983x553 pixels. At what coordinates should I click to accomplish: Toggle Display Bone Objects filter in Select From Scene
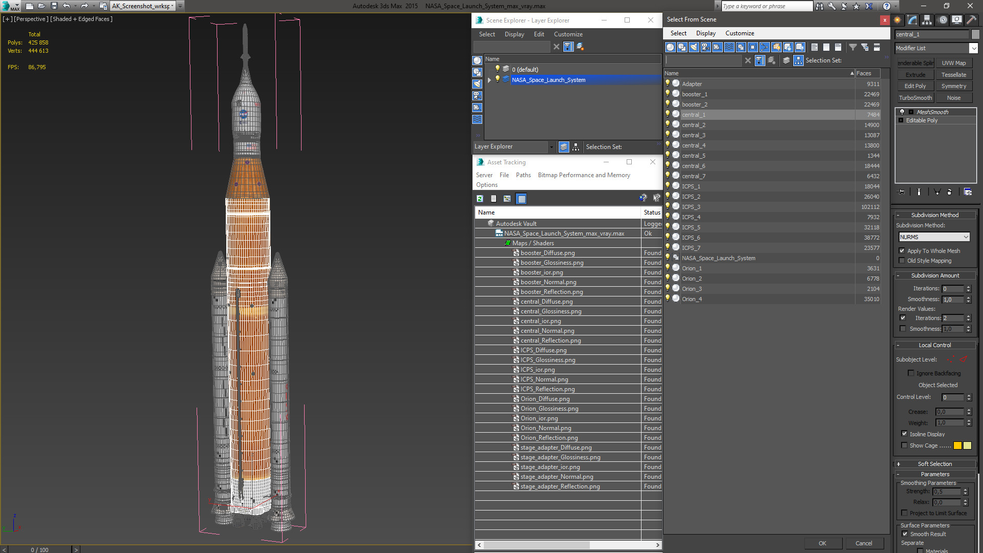pos(764,47)
